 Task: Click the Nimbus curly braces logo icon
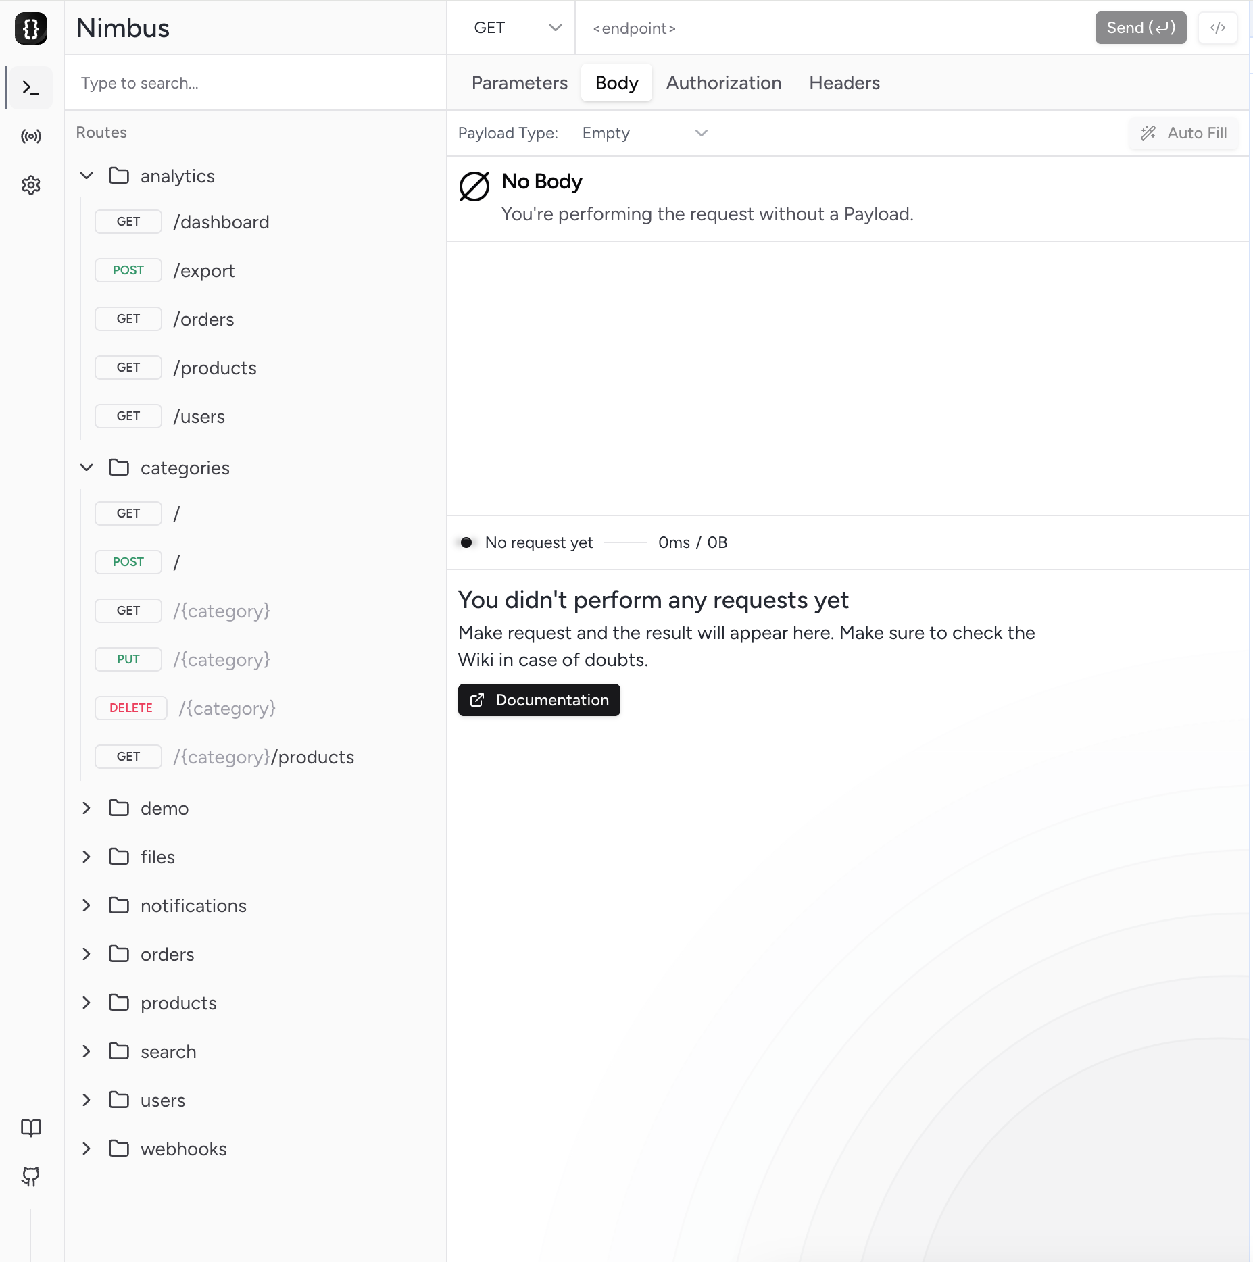[x=31, y=28]
